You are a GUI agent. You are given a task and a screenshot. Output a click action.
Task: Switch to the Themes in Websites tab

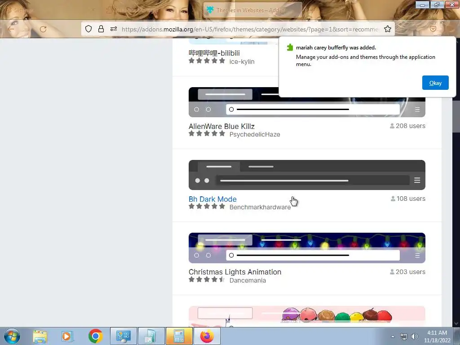coord(252,10)
